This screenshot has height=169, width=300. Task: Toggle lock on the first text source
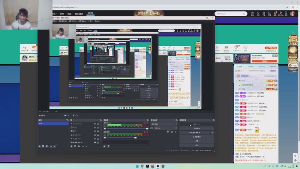coord(98,124)
